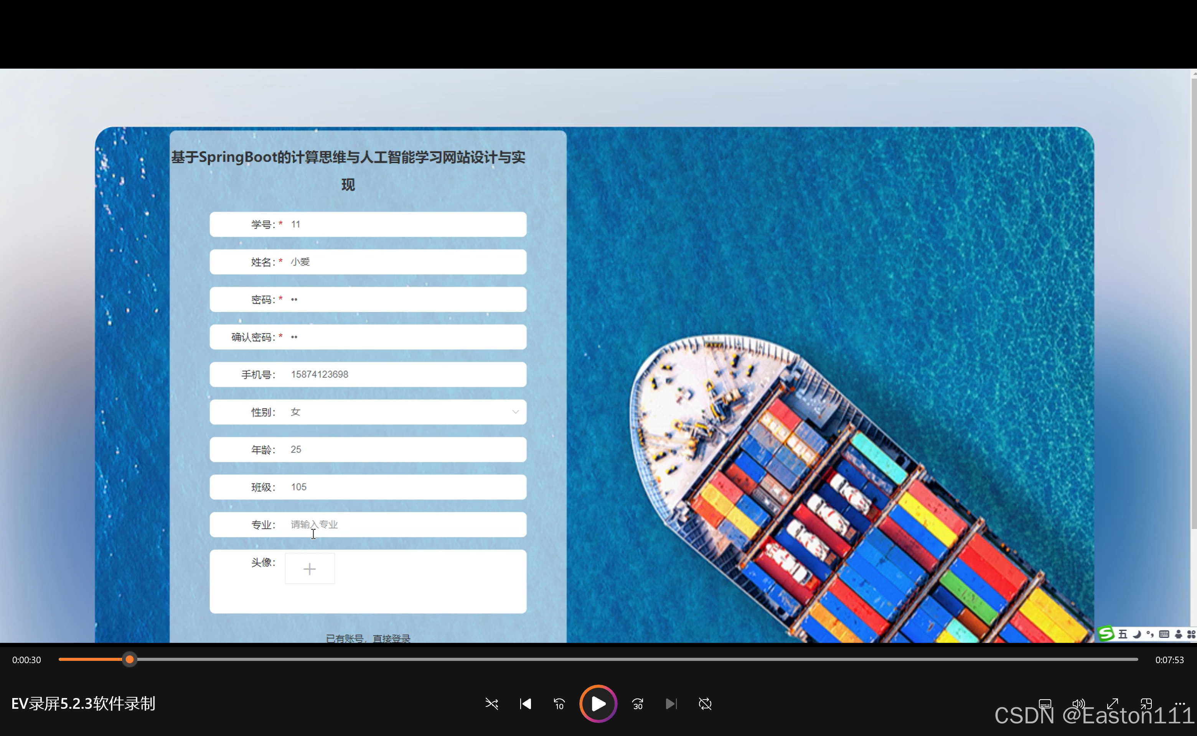Open the more options ellipsis menu
Viewport: 1197px width, 736px height.
1180,704
